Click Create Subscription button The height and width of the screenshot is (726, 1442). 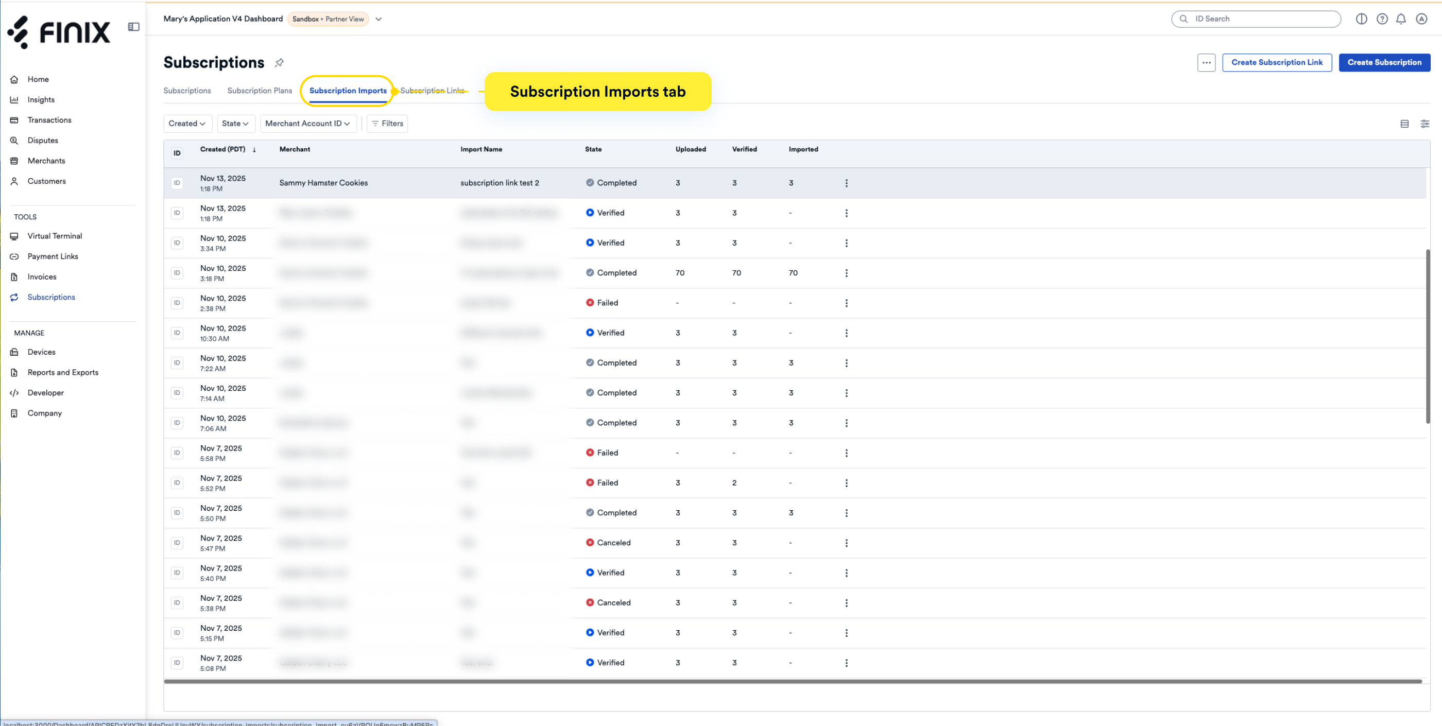pyautogui.click(x=1384, y=63)
